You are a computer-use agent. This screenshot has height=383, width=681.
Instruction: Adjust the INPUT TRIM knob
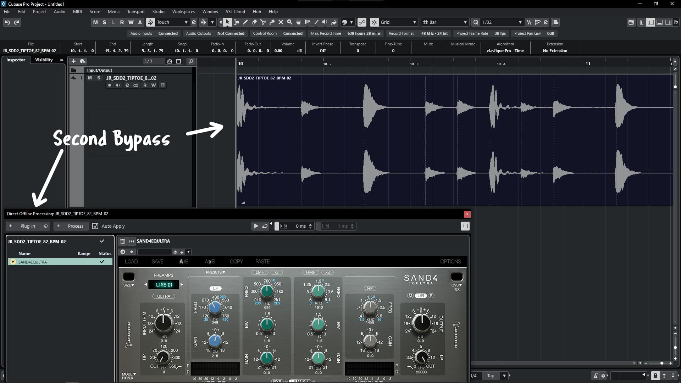click(x=164, y=322)
